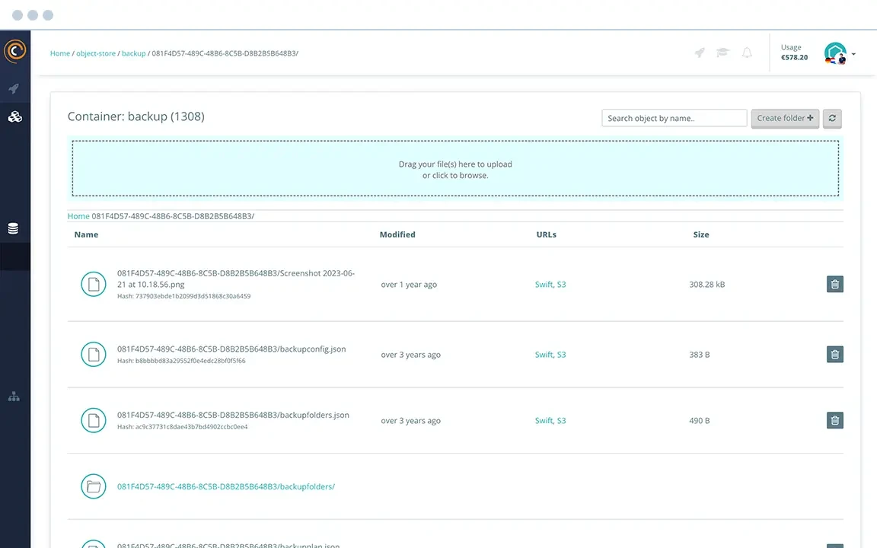This screenshot has width=877, height=548.
Task: Open S3 URL for backupfolders.json
Action: pyautogui.click(x=562, y=420)
